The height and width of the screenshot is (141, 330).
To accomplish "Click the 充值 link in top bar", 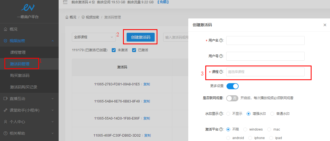I will click(163, 2).
